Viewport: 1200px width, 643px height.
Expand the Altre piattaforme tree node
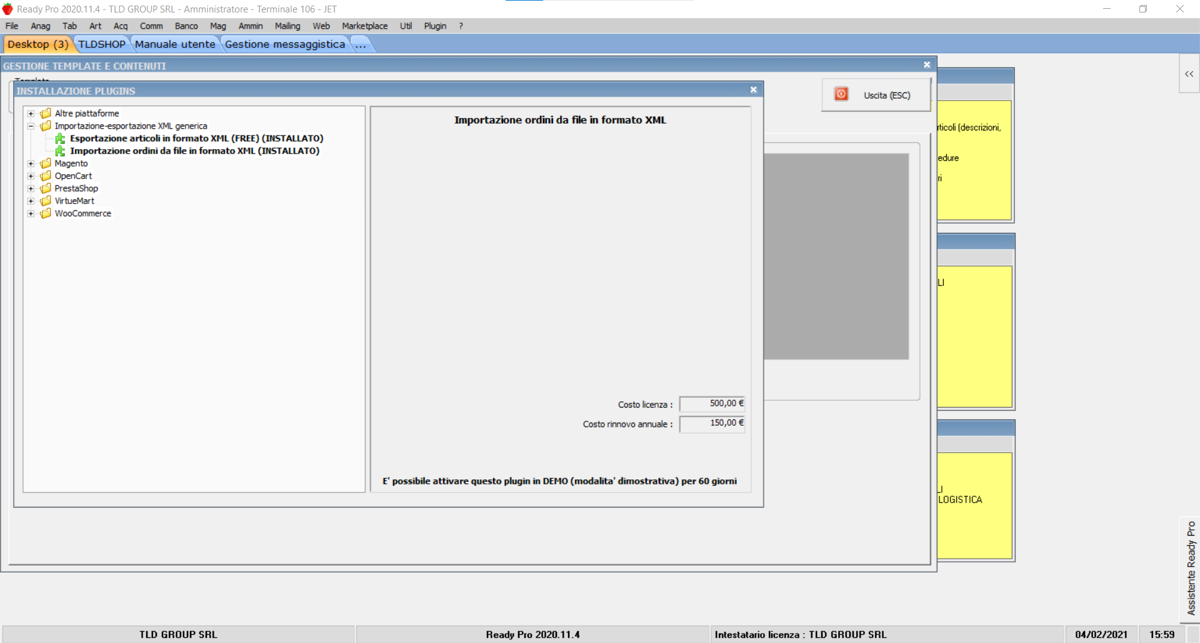(31, 114)
